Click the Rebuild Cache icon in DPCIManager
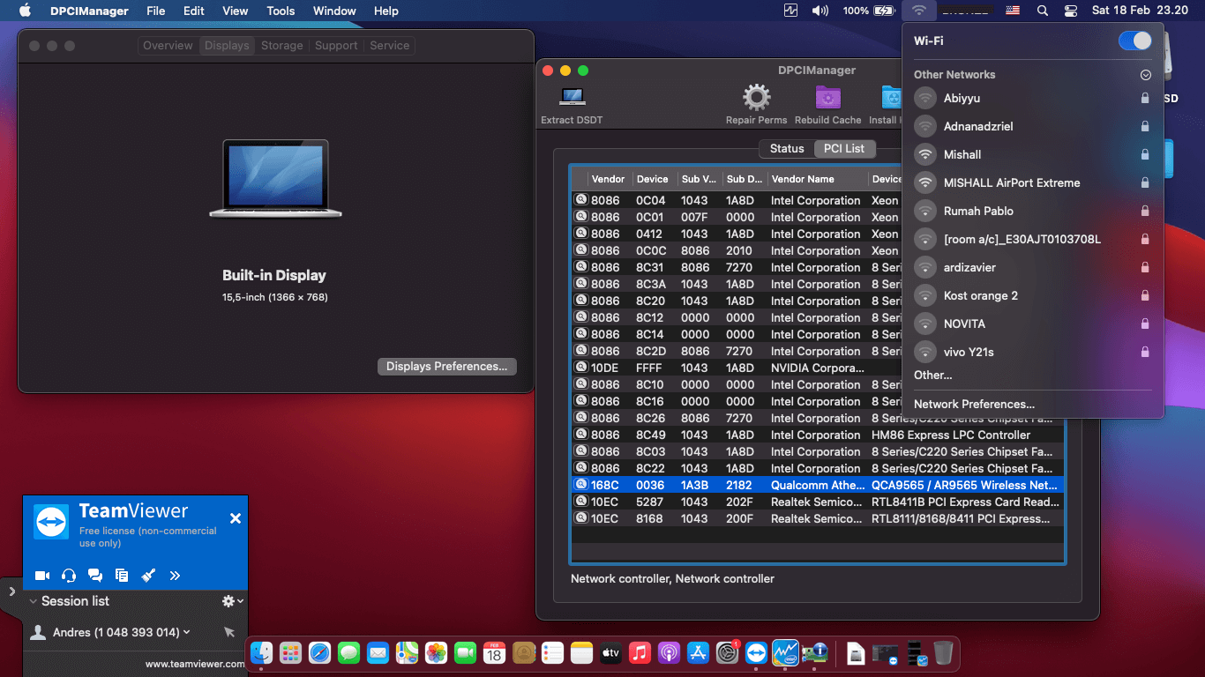 (827, 97)
